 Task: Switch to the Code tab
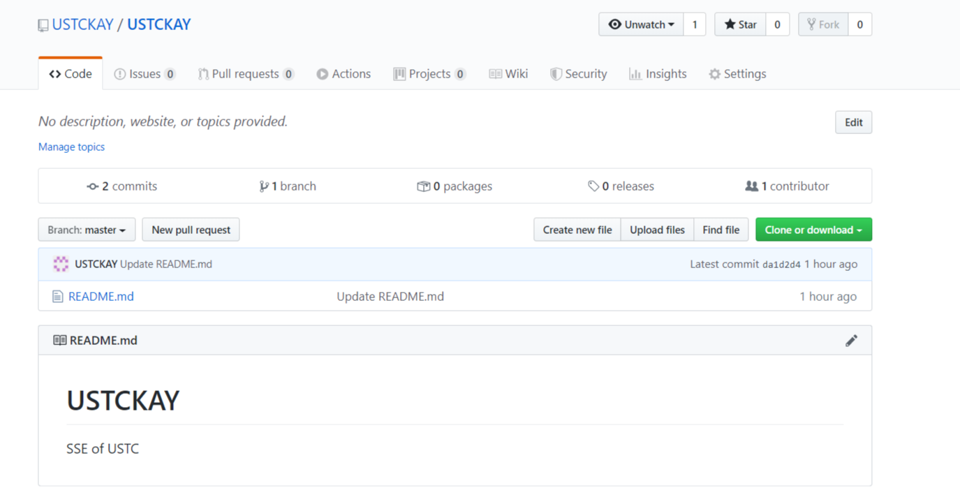[x=71, y=74]
